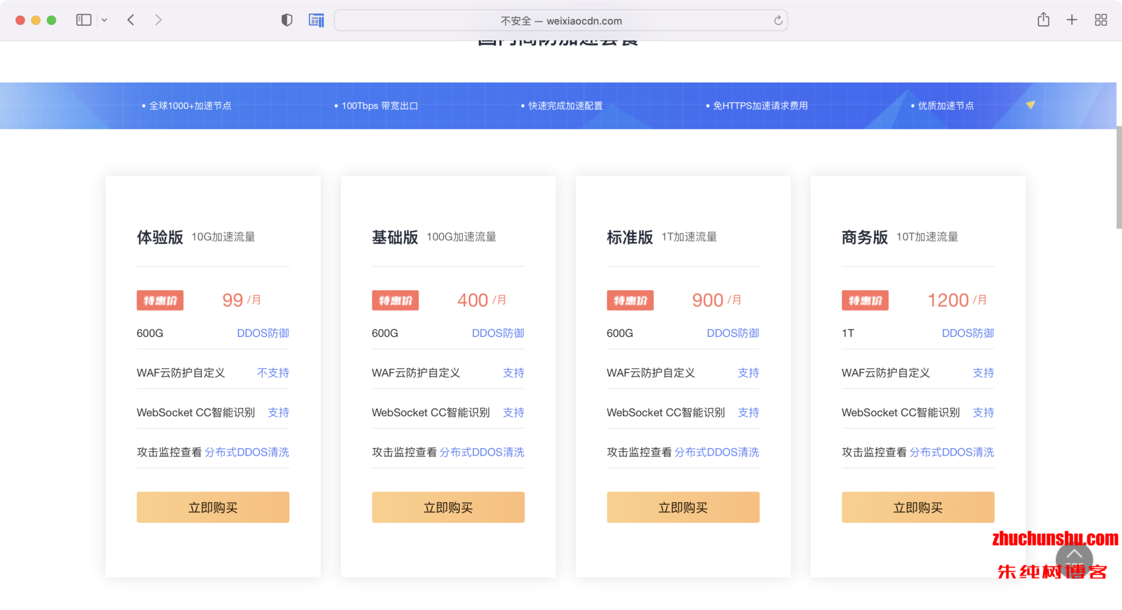Click 分布式DDOS清洗 in 商务版 card

tap(951, 452)
